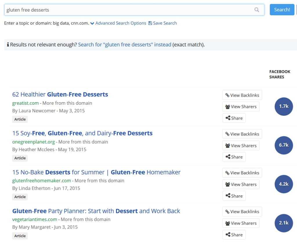The image size is (297, 242).
Task: View Backlinks for vegetariantimes.com article
Action: (242, 212)
